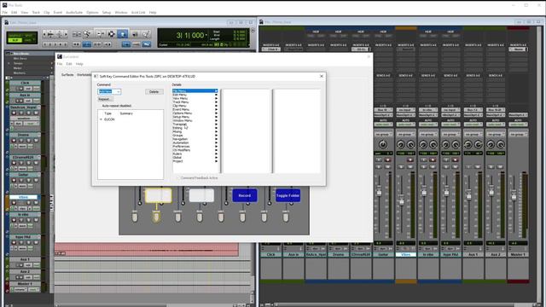Select Edit Menu in the Details list
This screenshot has height=307, width=546.
pyautogui.click(x=195, y=95)
